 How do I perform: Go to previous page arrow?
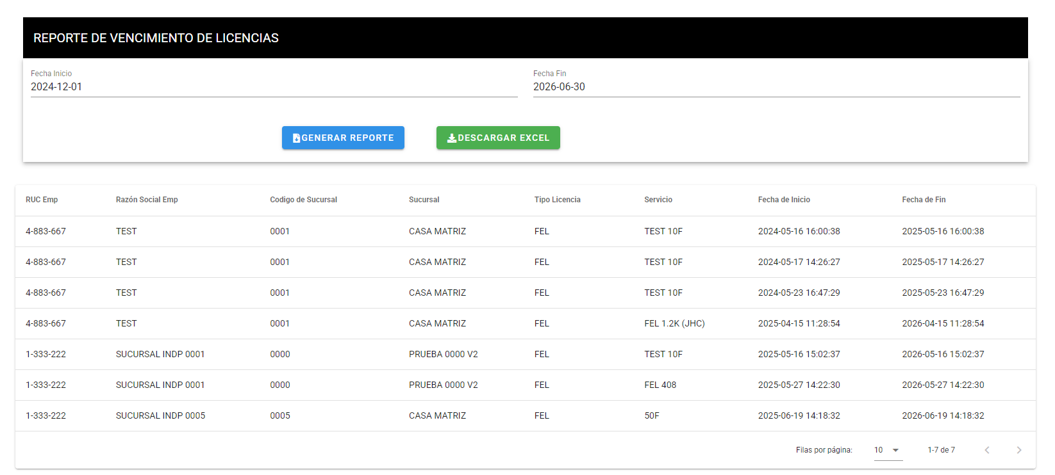pos(987,450)
